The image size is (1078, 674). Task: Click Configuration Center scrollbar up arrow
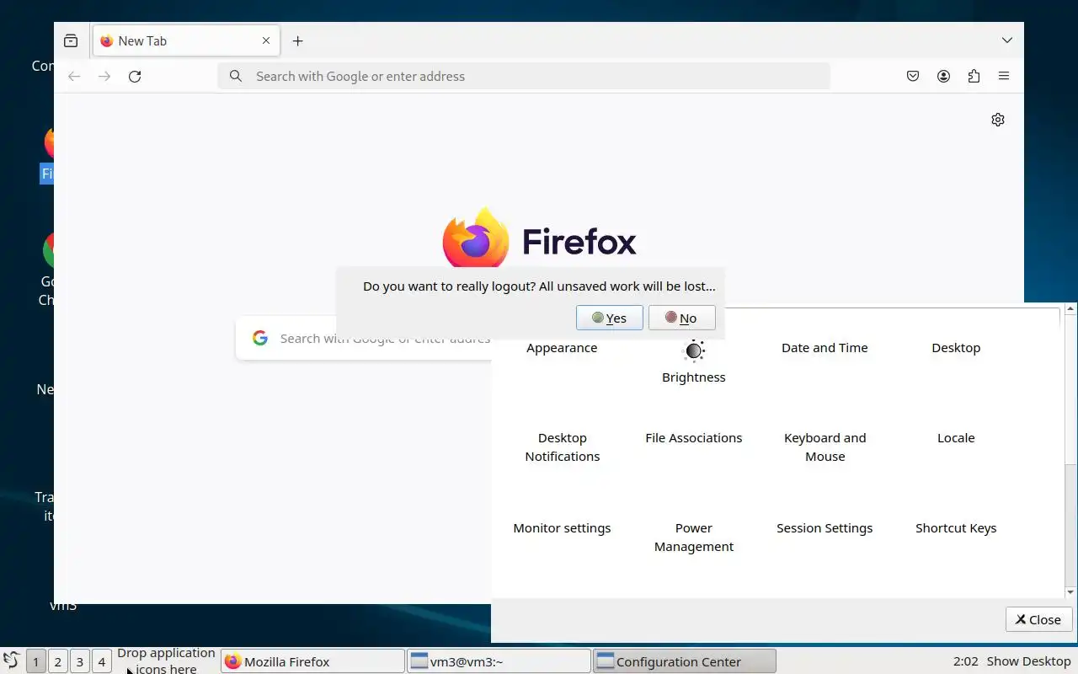pos(1070,309)
